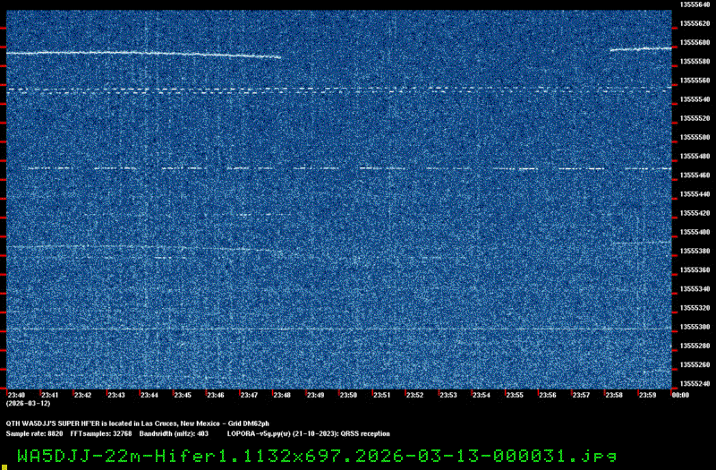Viewport: 716px width, 470px height.
Task: Pick the 23:59 time marker
Action: [x=647, y=395]
